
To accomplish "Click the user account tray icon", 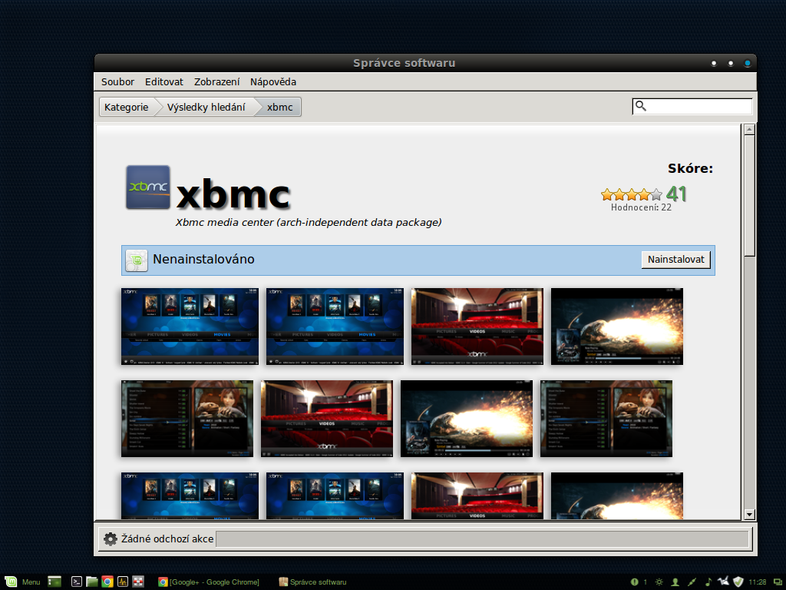I will [675, 582].
